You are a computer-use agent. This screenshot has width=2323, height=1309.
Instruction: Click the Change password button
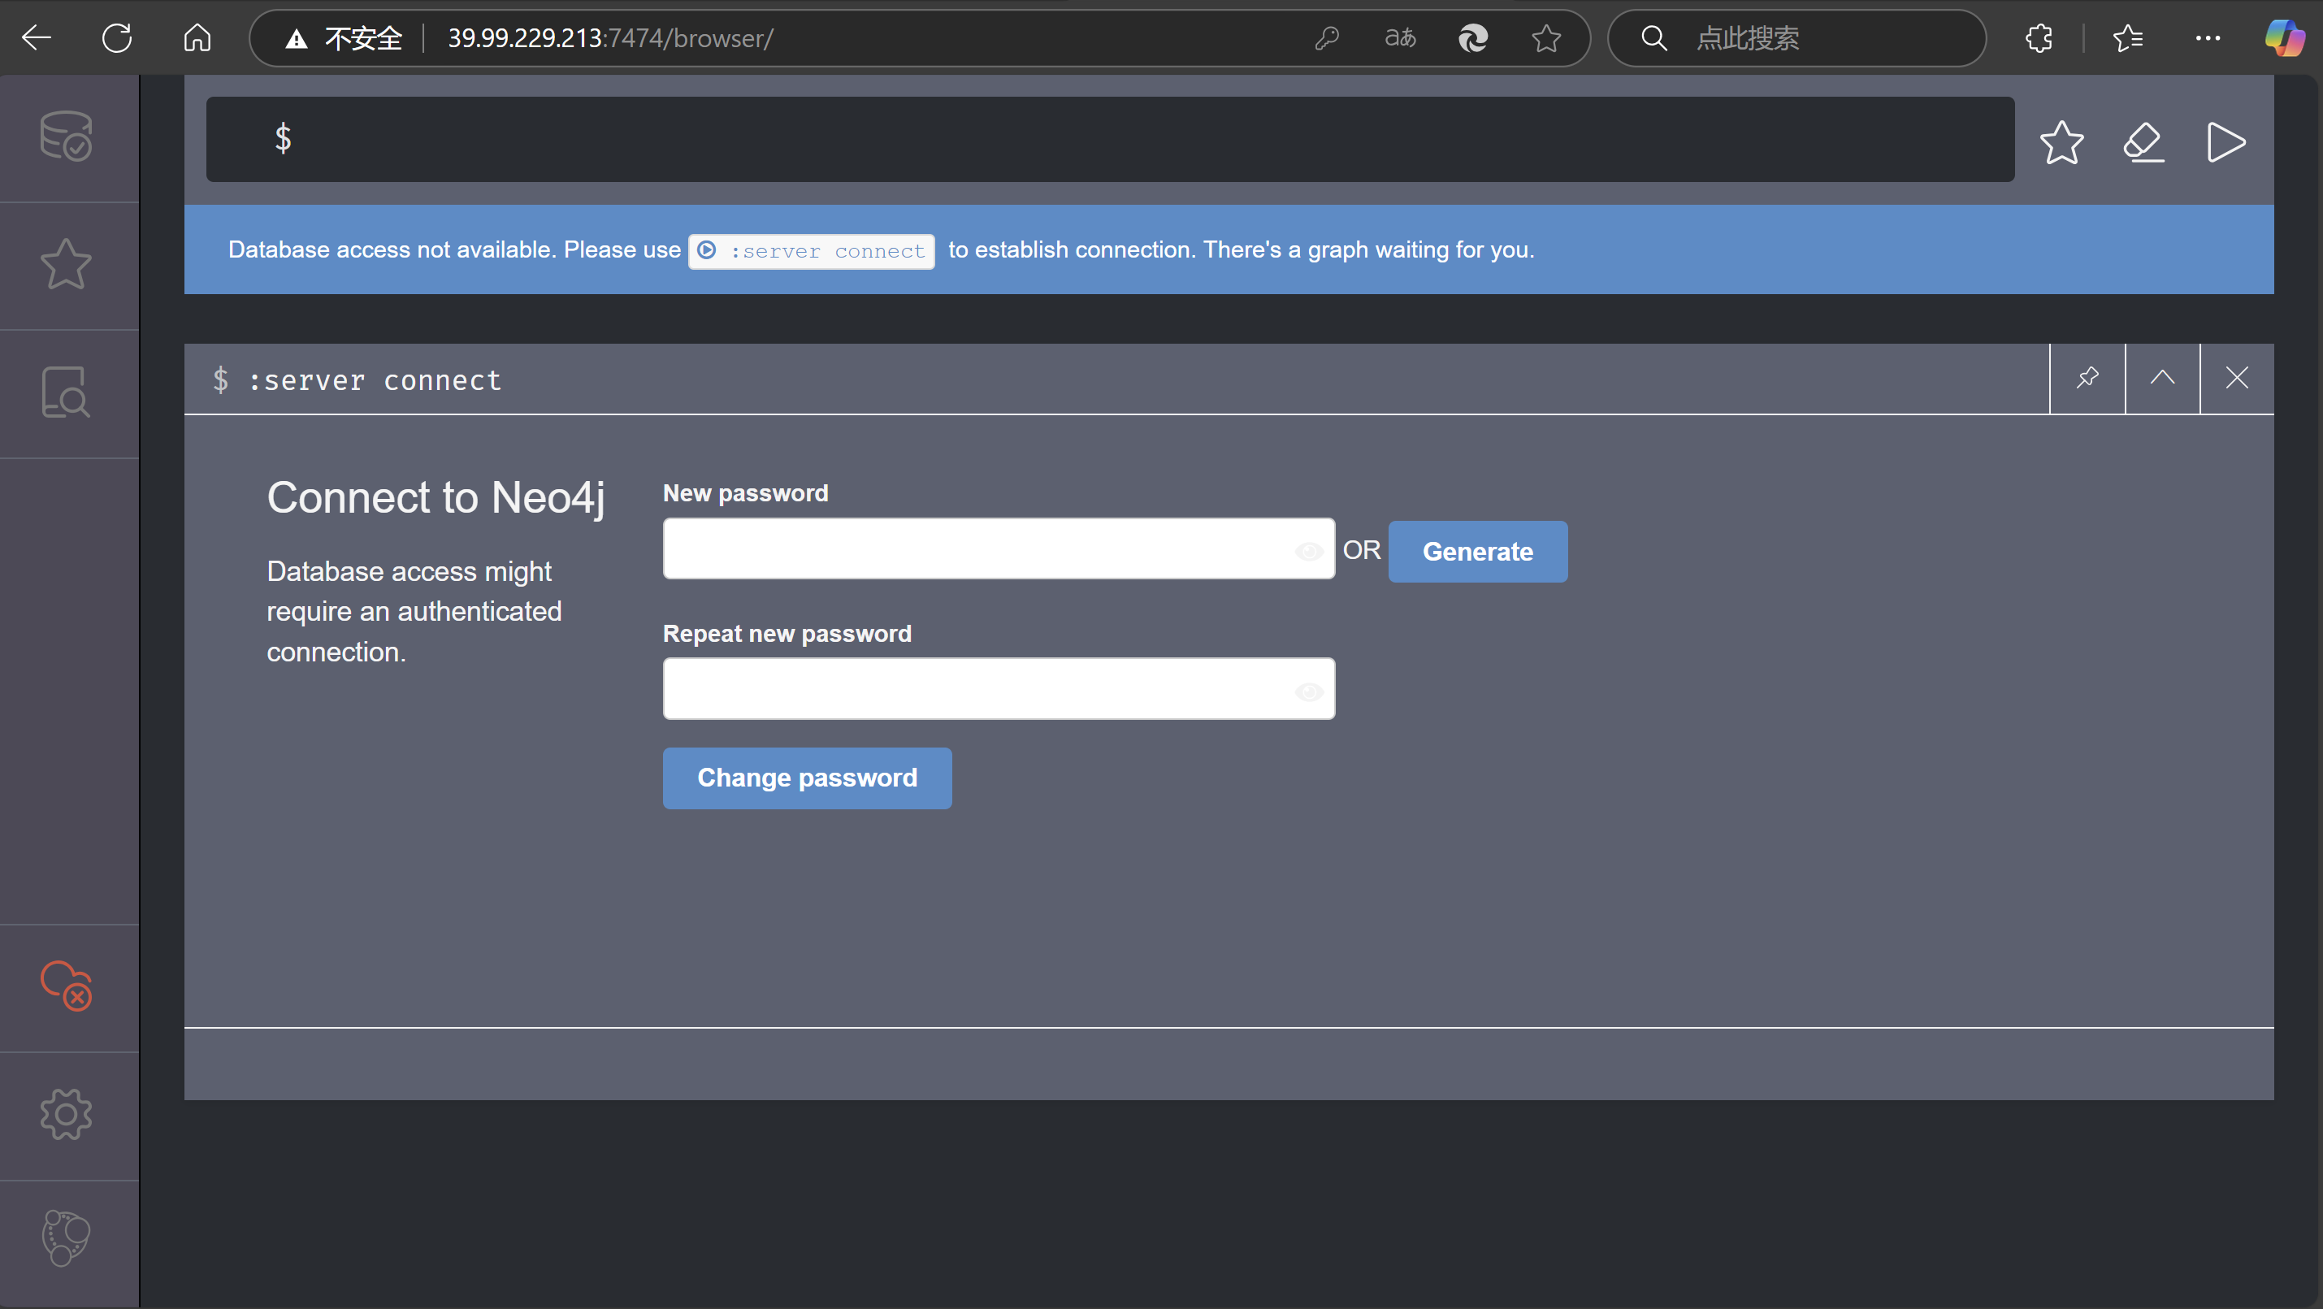click(x=807, y=778)
